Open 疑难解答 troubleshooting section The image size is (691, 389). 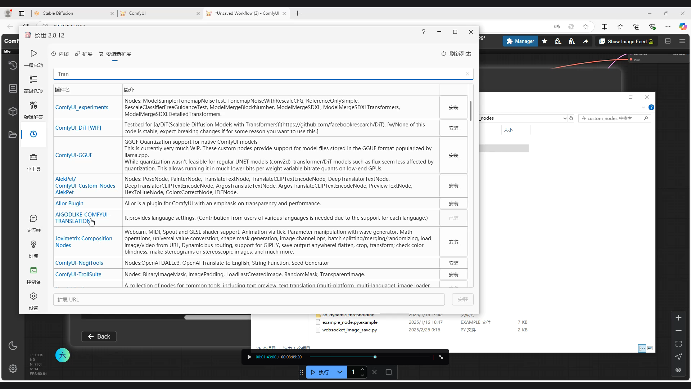tap(33, 110)
